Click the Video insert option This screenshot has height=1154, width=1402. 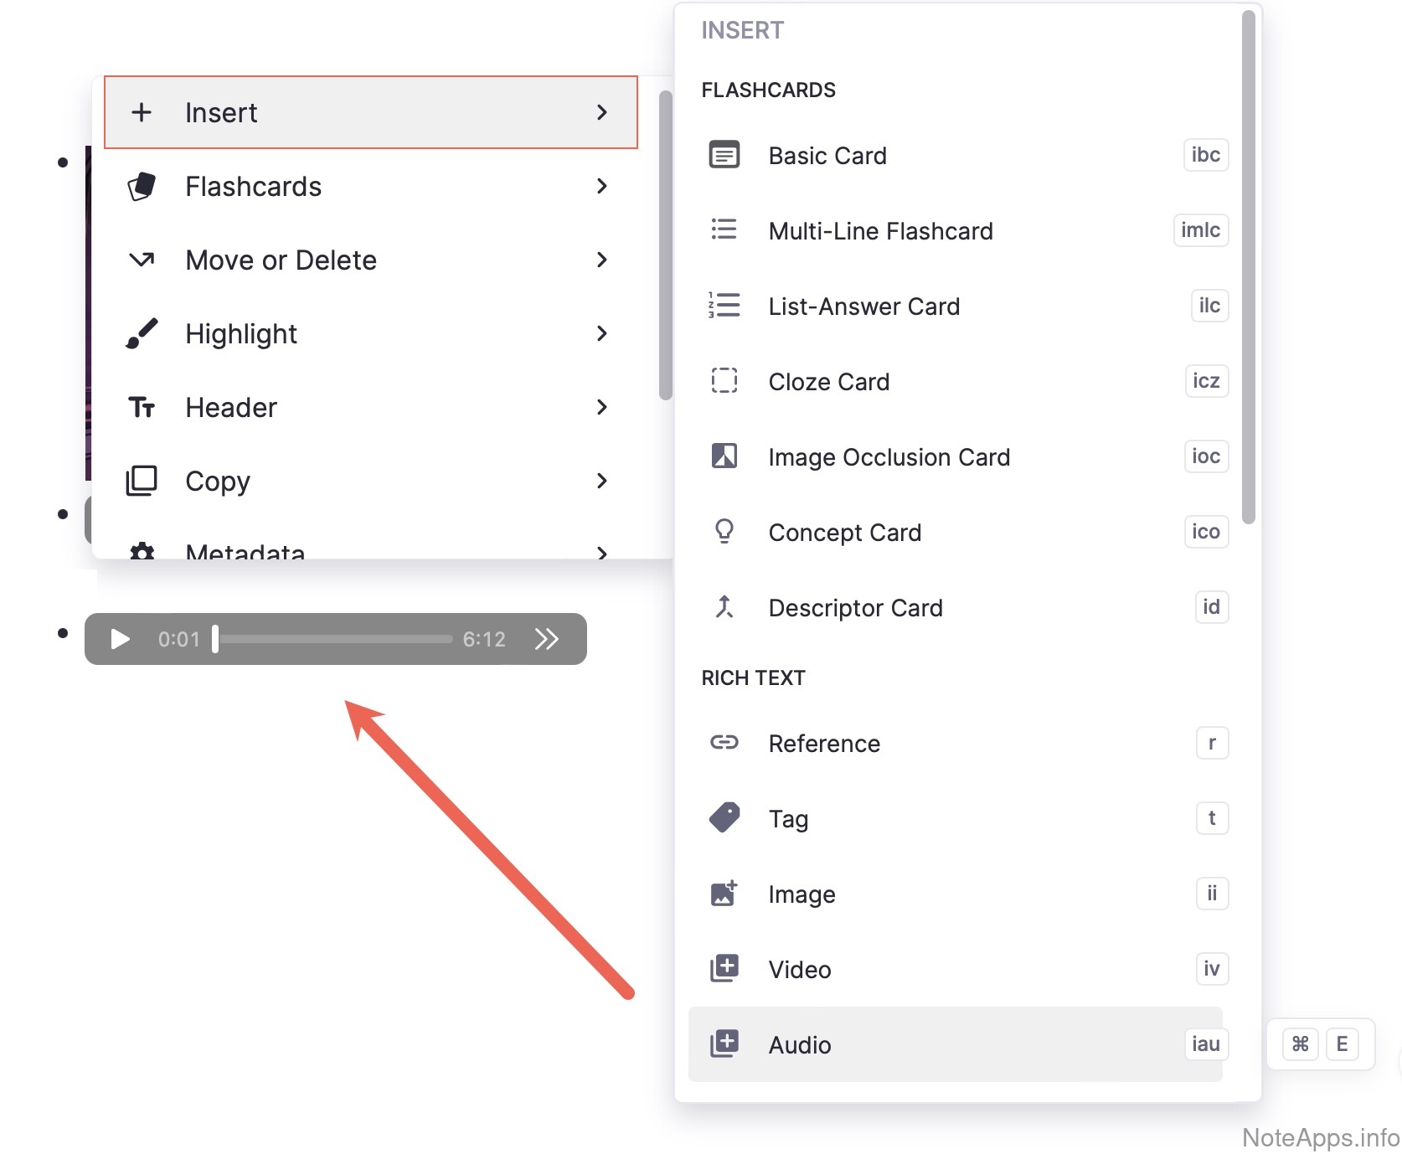(800, 970)
